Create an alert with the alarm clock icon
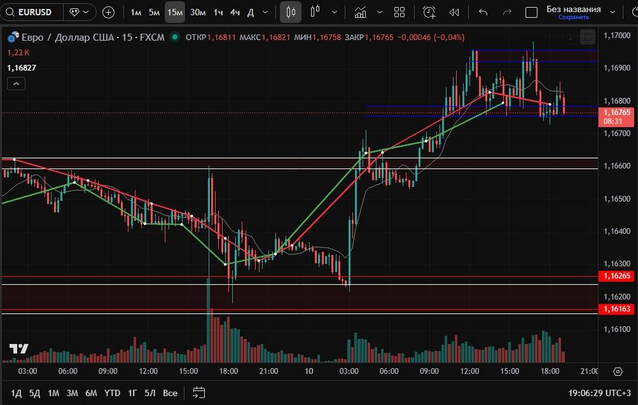The image size is (638, 405). pos(429,12)
